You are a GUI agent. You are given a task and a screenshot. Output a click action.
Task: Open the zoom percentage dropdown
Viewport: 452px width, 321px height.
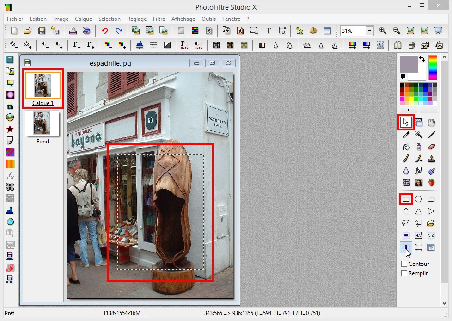coord(369,31)
